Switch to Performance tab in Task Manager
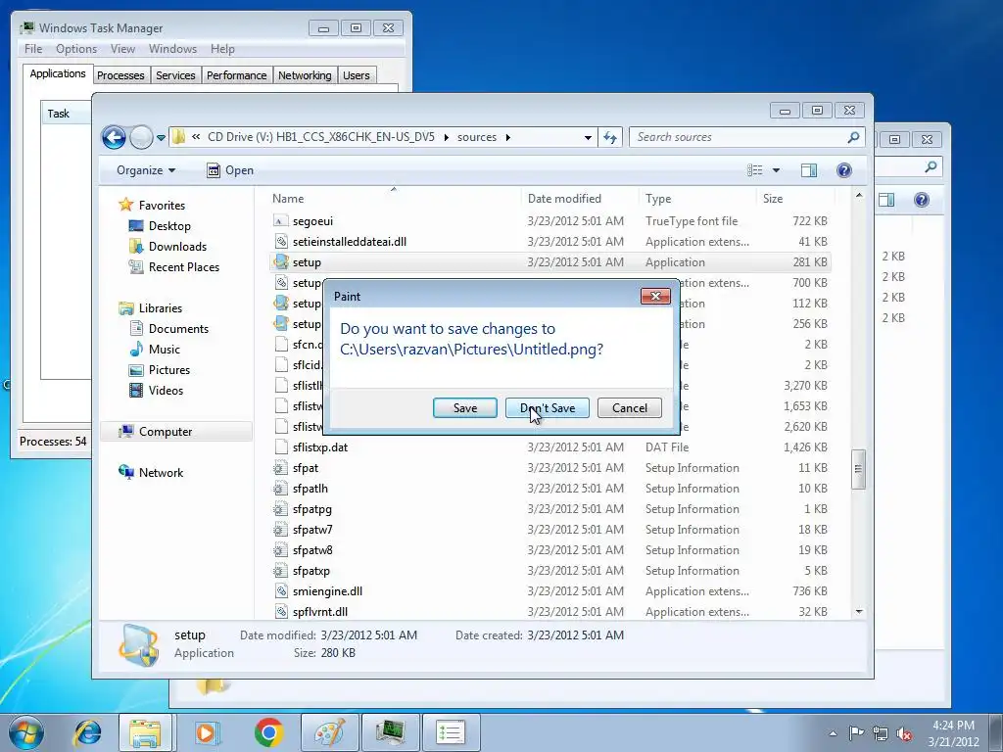 click(236, 75)
